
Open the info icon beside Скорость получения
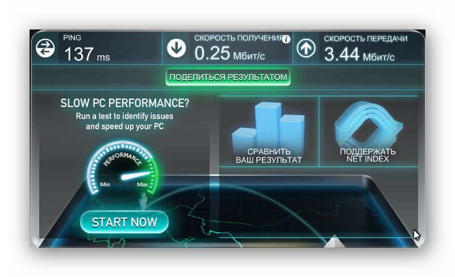coord(286,39)
